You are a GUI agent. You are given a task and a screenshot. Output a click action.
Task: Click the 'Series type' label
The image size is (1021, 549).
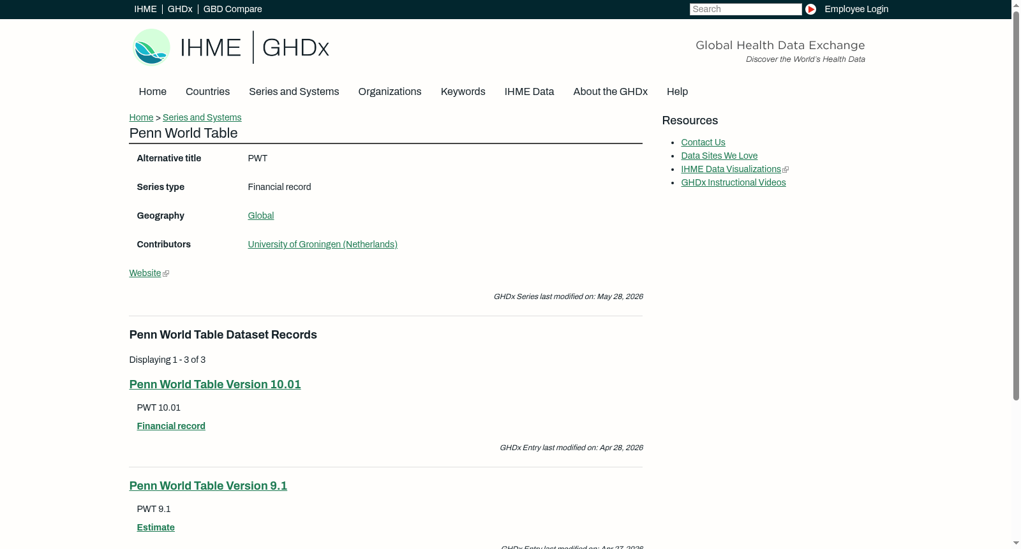161,187
